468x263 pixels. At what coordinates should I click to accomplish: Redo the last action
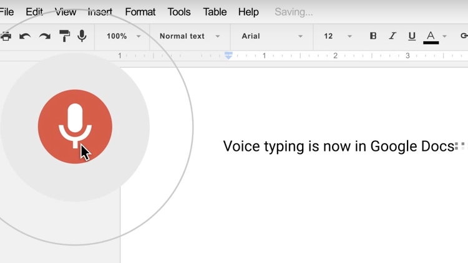(45, 36)
